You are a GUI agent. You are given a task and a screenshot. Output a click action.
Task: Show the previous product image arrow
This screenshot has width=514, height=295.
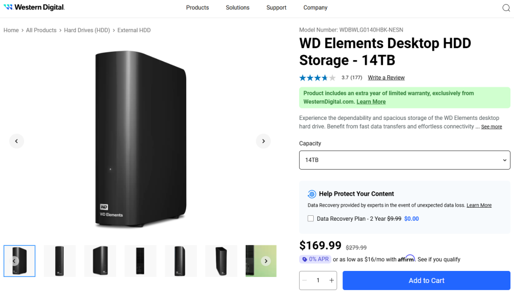pos(17,141)
